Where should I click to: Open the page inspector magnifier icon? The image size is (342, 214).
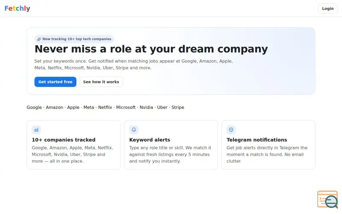pyautogui.click(x=327, y=199)
